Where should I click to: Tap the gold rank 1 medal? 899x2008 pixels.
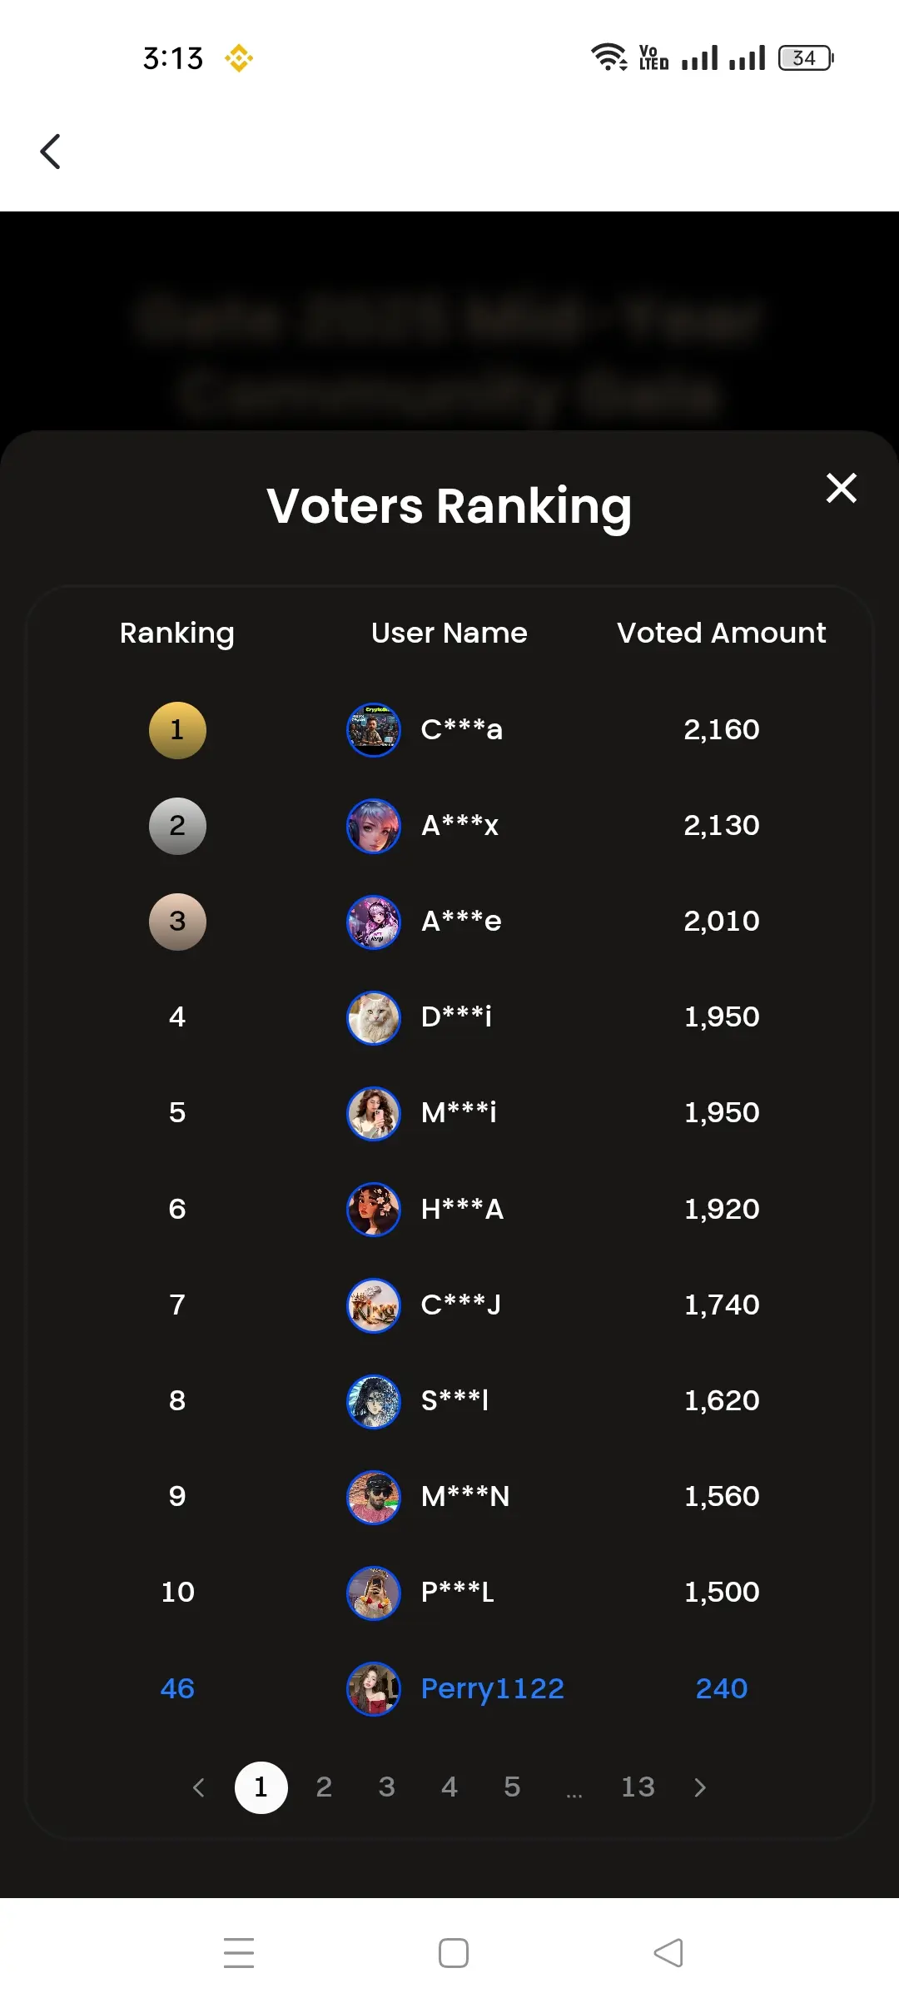tap(177, 730)
